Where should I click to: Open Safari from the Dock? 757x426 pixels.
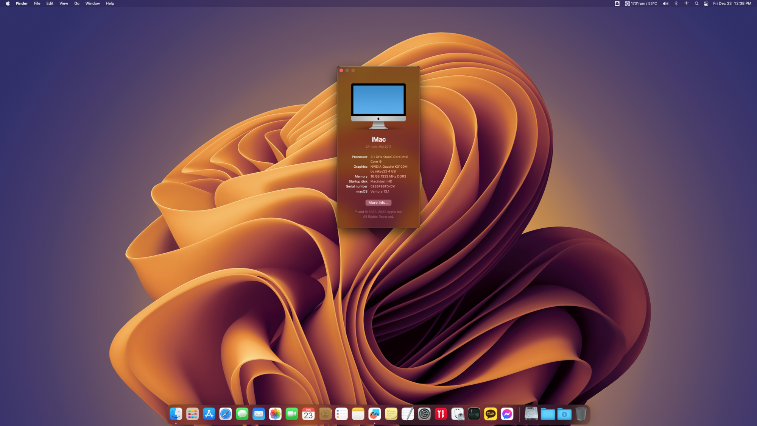pos(226,414)
